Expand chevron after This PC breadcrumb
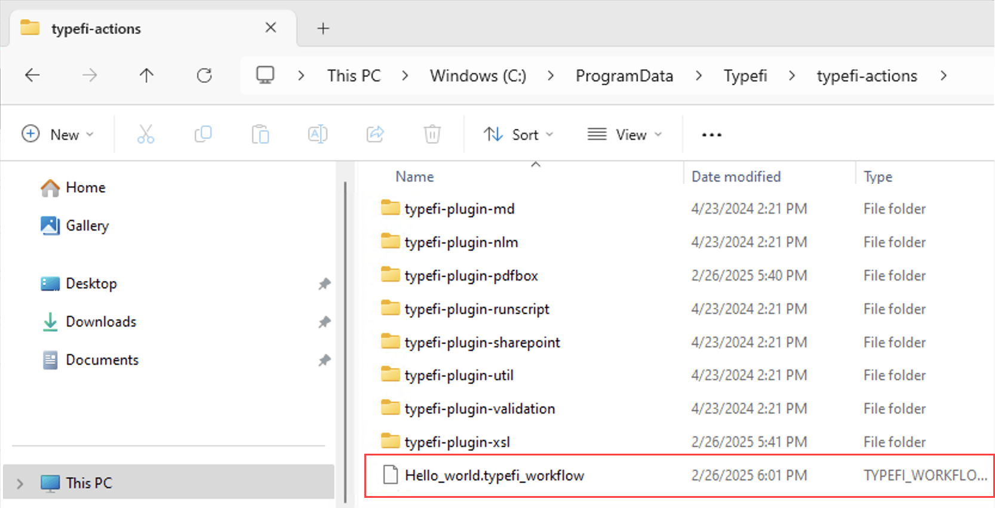Viewport: 995px width, 508px height. (405, 76)
